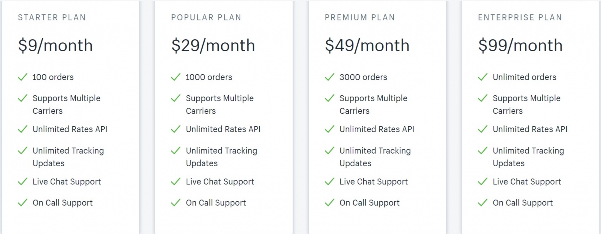Select the Enterprise Plan heading
Image resolution: width=601 pixels, height=234 pixels.
pos(520,18)
